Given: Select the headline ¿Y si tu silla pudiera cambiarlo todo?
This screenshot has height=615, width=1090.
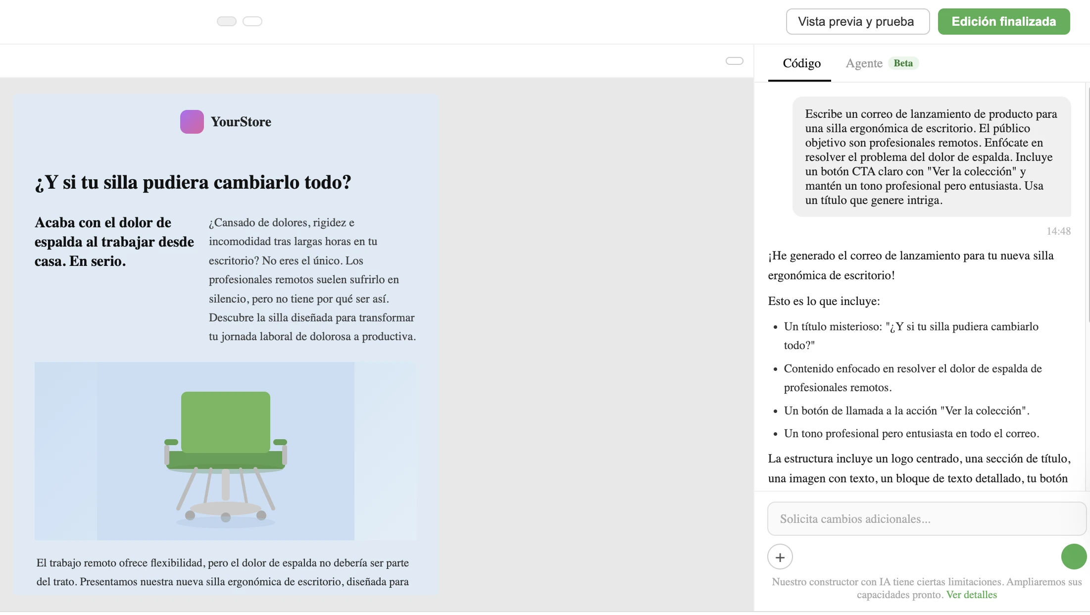Looking at the screenshot, I should point(193,182).
